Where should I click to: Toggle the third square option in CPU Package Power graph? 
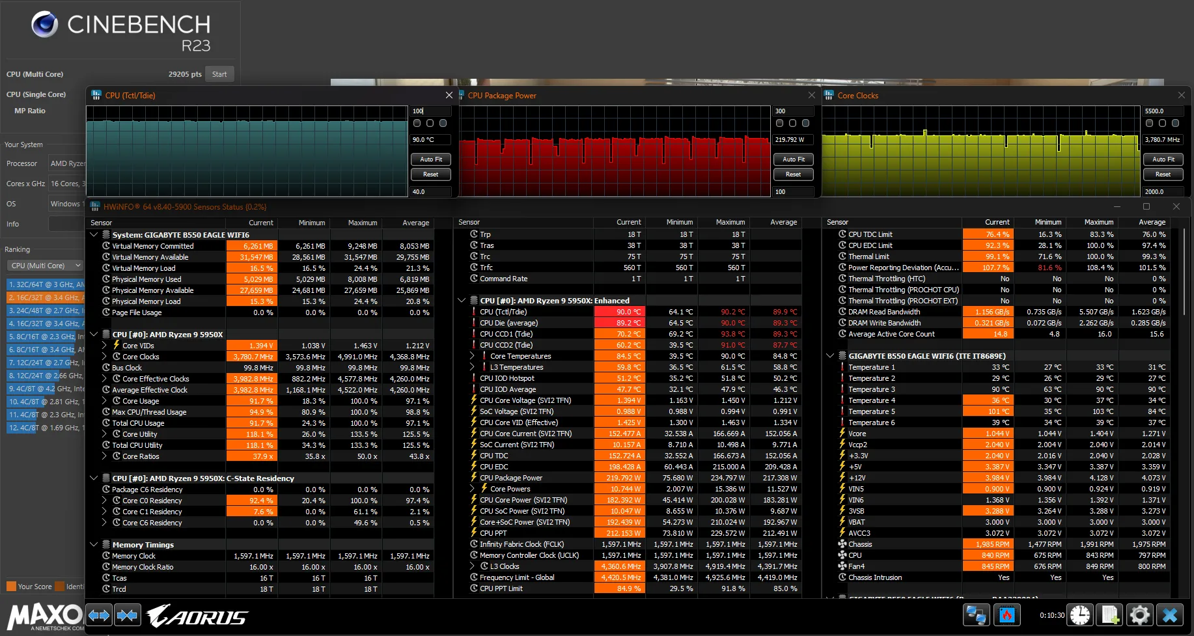(806, 123)
